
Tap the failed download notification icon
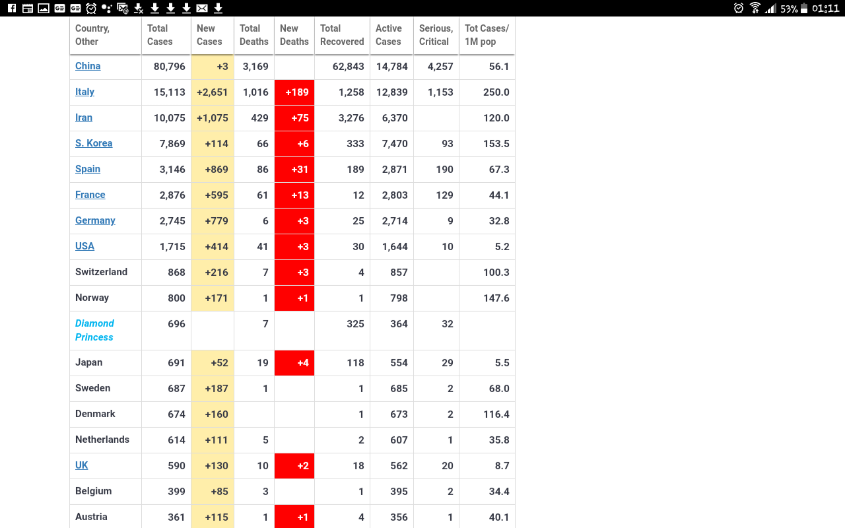pyautogui.click(x=139, y=9)
